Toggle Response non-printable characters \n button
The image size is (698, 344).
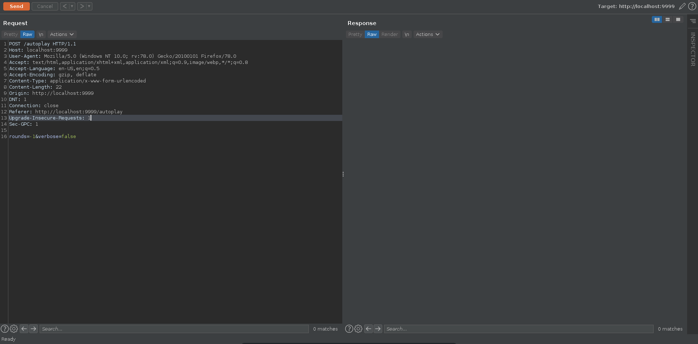407,35
